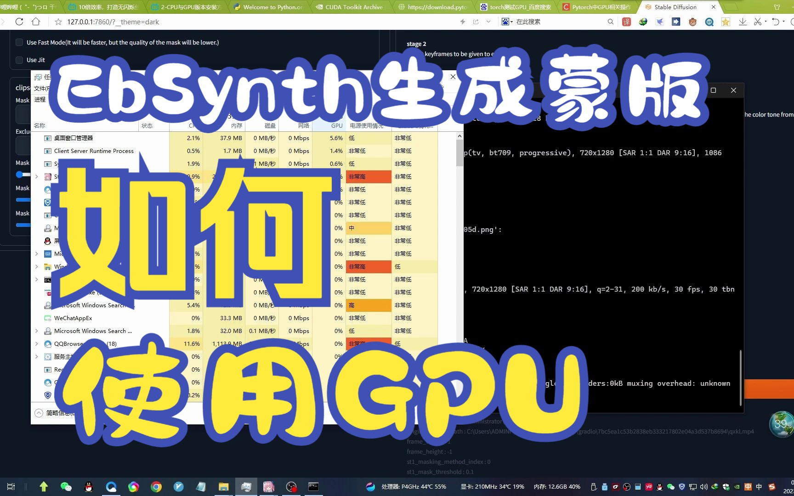This screenshot has width=794, height=496.
Task: Click the undo closed-tab arrow icon
Action: pos(776,22)
